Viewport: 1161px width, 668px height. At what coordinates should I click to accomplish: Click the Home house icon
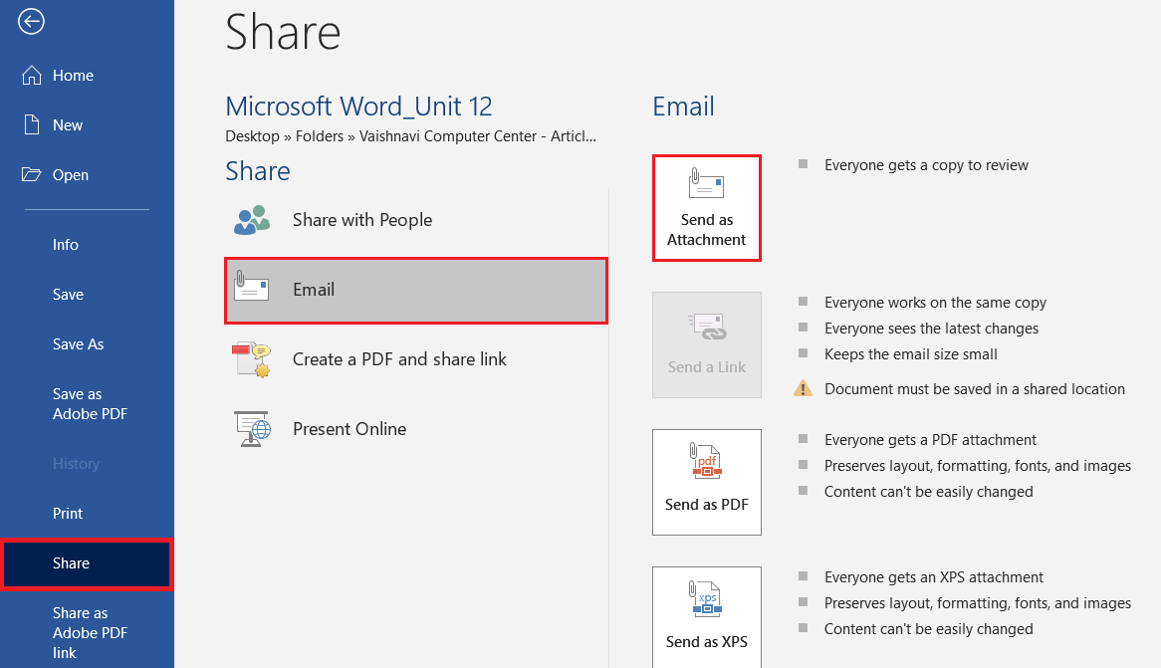click(31, 76)
